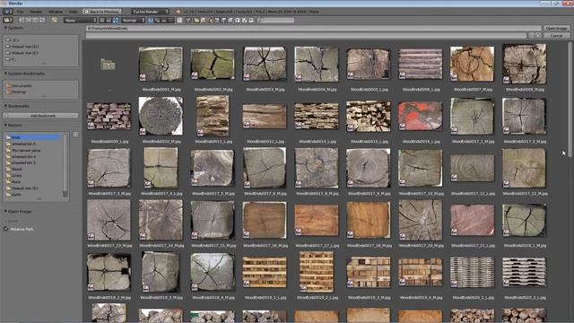Toggle the image files filter
The width and height of the screenshot is (574, 323).
pos(217,20)
